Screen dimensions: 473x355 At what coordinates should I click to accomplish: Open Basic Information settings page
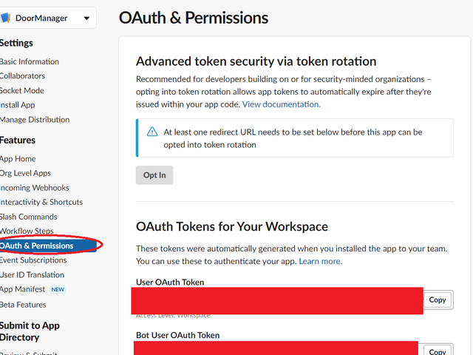point(30,61)
